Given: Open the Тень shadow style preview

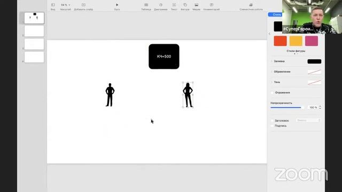Looking at the screenshot, I should coord(314,82).
